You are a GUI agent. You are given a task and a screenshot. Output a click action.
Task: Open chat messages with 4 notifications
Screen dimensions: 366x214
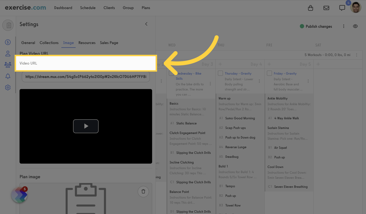click(x=342, y=8)
